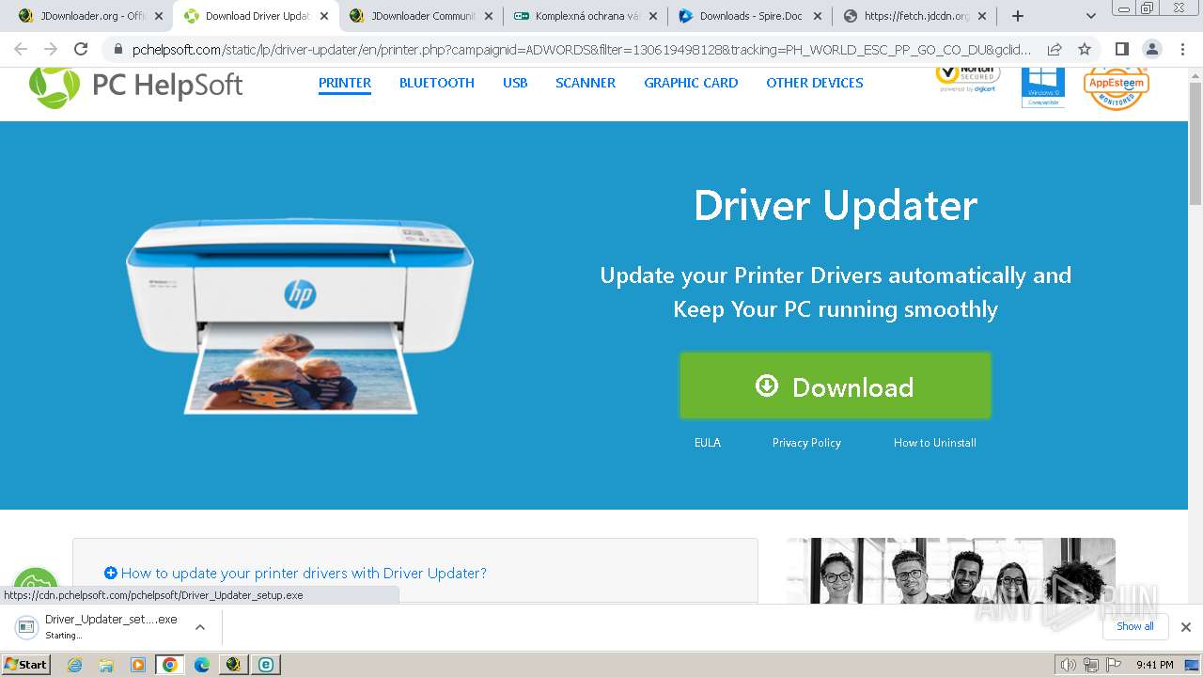Reload the current page
This screenshot has width=1203, height=677.
point(81,49)
